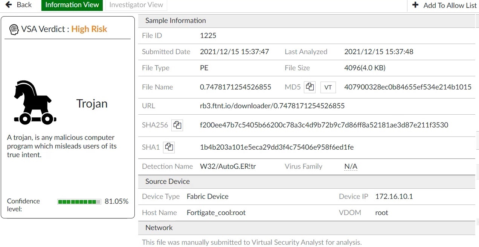This screenshot has height=247, width=479.
Task: Collapse the Source Device section header
Action: click(x=168, y=181)
